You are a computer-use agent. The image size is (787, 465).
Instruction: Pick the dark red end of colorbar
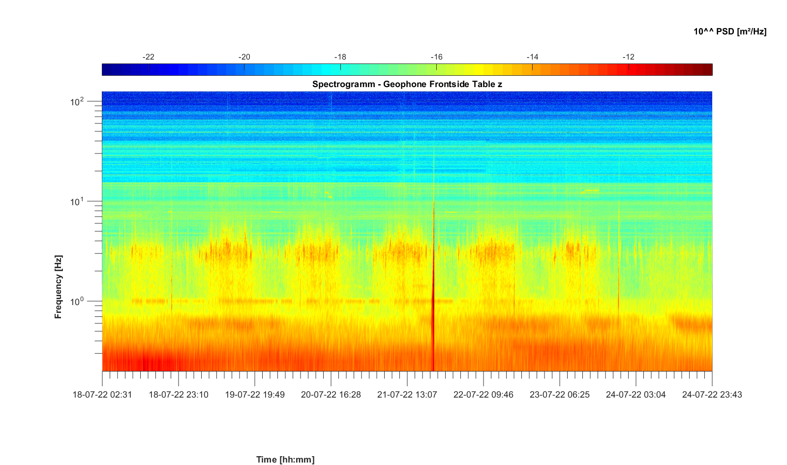(x=706, y=70)
